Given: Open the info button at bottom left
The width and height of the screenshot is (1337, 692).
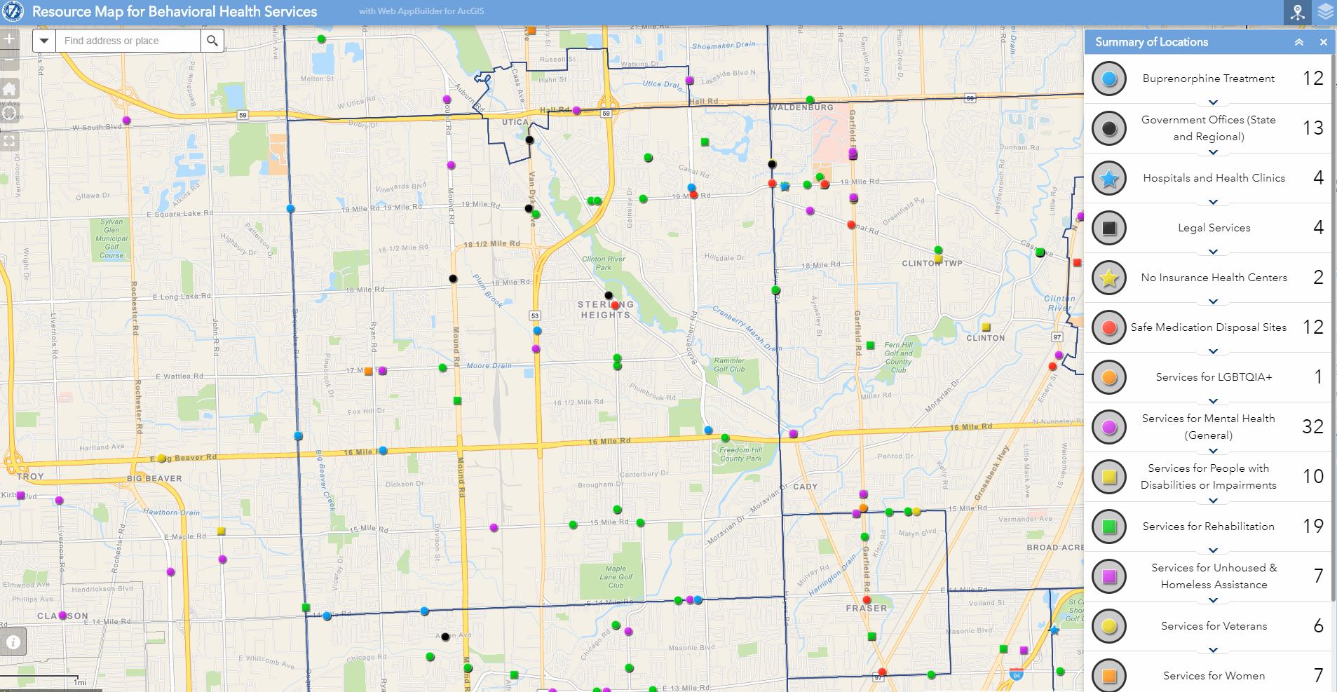Looking at the screenshot, I should click(13, 642).
